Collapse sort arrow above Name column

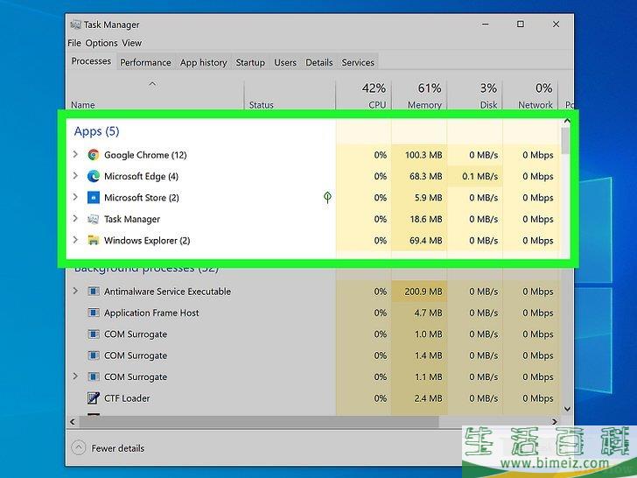[x=152, y=84]
